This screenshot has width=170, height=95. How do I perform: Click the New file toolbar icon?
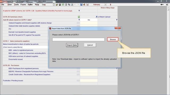click(x=54, y=5)
